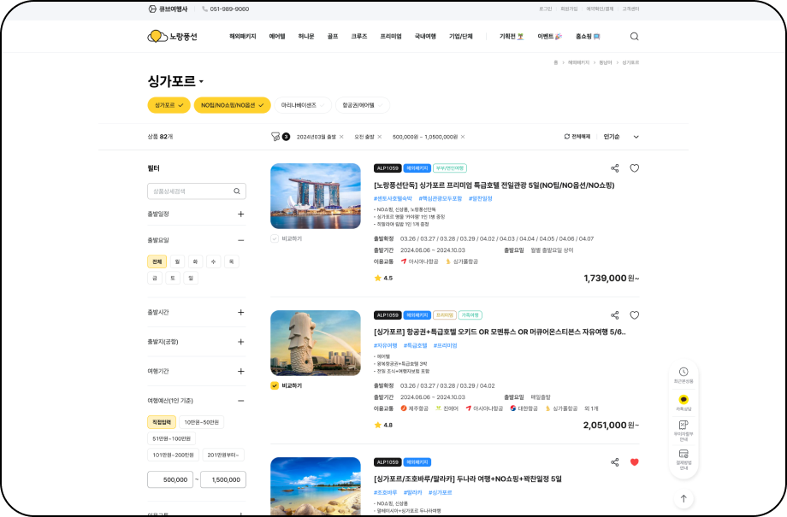787x517 pixels.
Task: Add the first package to wishlist
Action: click(634, 168)
